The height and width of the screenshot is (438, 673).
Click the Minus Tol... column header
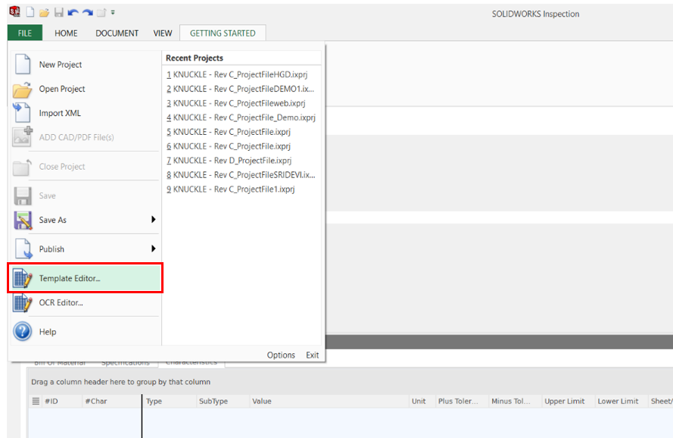click(515, 401)
